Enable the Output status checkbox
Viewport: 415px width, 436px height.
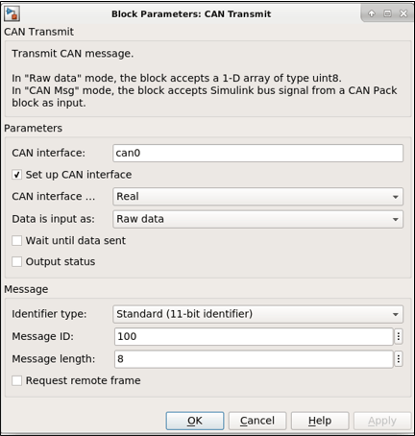tap(17, 261)
